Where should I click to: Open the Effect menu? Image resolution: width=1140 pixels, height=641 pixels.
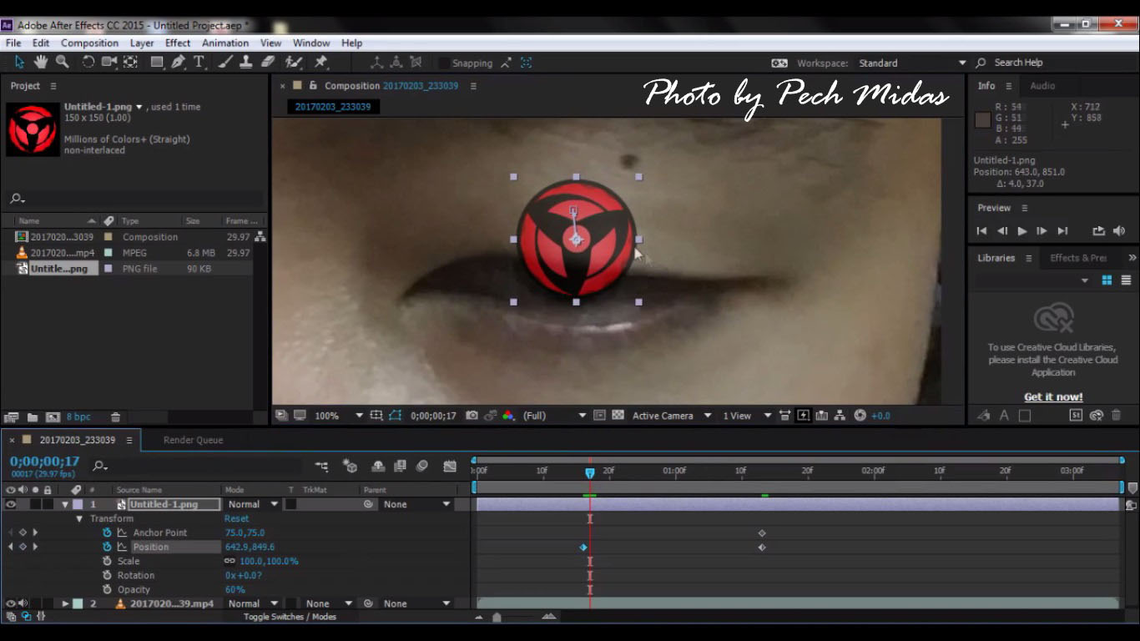pos(178,43)
